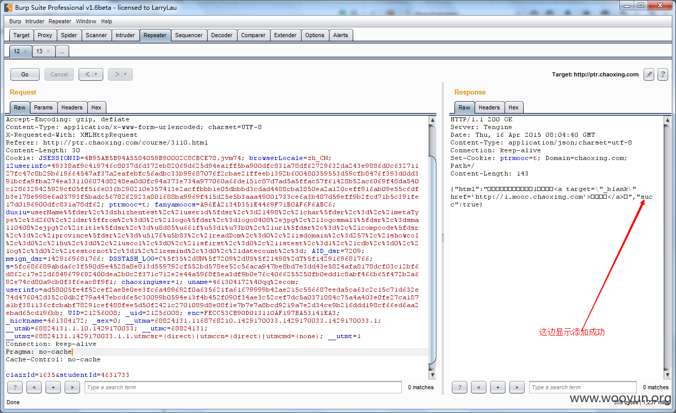676x413 pixels.
Task: Click the plus button in request search
Action: [x=53, y=387]
